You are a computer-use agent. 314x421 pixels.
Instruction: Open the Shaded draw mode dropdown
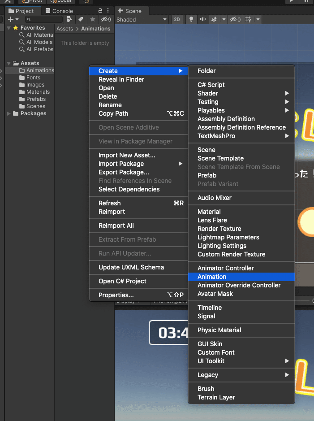click(142, 19)
